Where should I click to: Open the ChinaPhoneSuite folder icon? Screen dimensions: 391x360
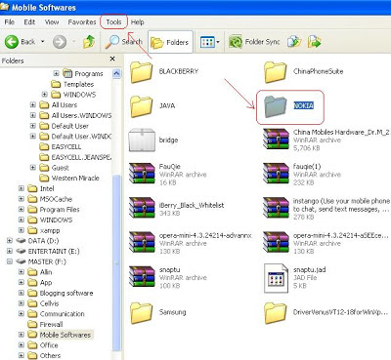[276, 72]
